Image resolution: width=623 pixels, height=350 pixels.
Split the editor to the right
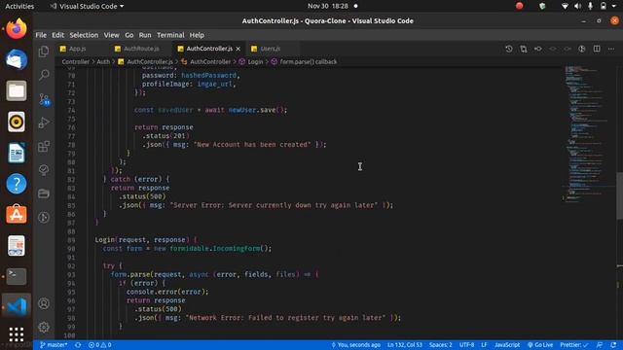pos(597,49)
